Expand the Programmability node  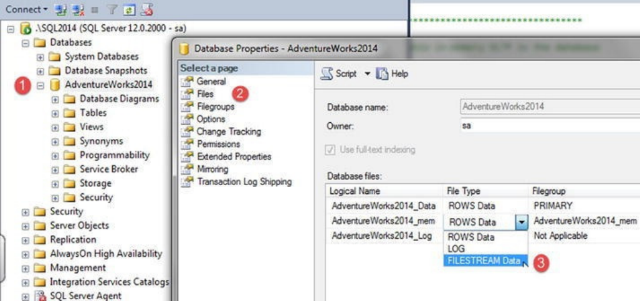pos(55,156)
